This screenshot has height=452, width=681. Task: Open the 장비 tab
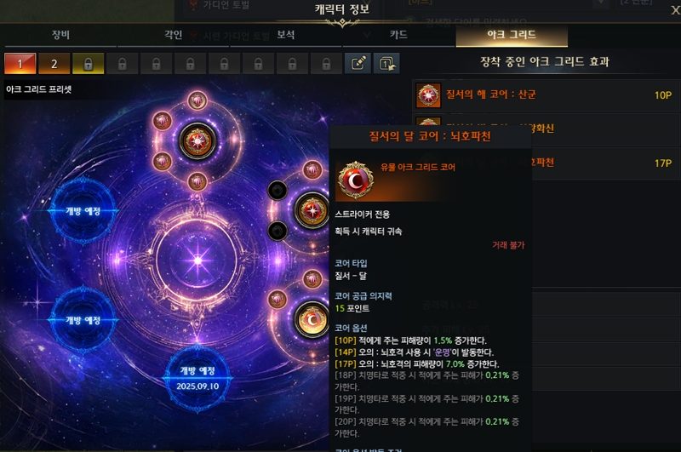pos(60,35)
